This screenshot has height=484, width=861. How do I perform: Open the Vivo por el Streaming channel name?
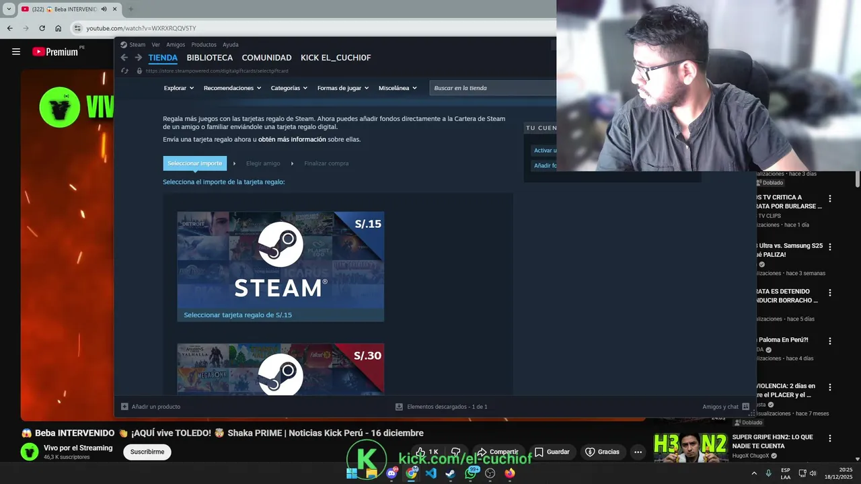[x=78, y=448]
